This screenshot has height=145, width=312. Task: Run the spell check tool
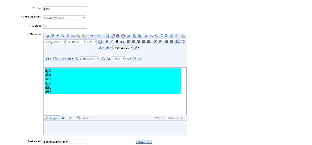tap(53, 36)
